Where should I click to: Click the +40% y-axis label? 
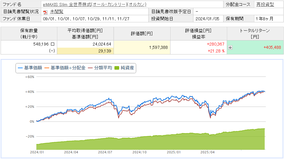pos(30,92)
